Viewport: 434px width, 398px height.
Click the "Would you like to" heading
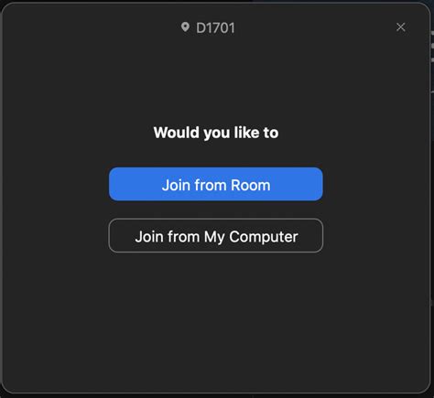pos(216,133)
